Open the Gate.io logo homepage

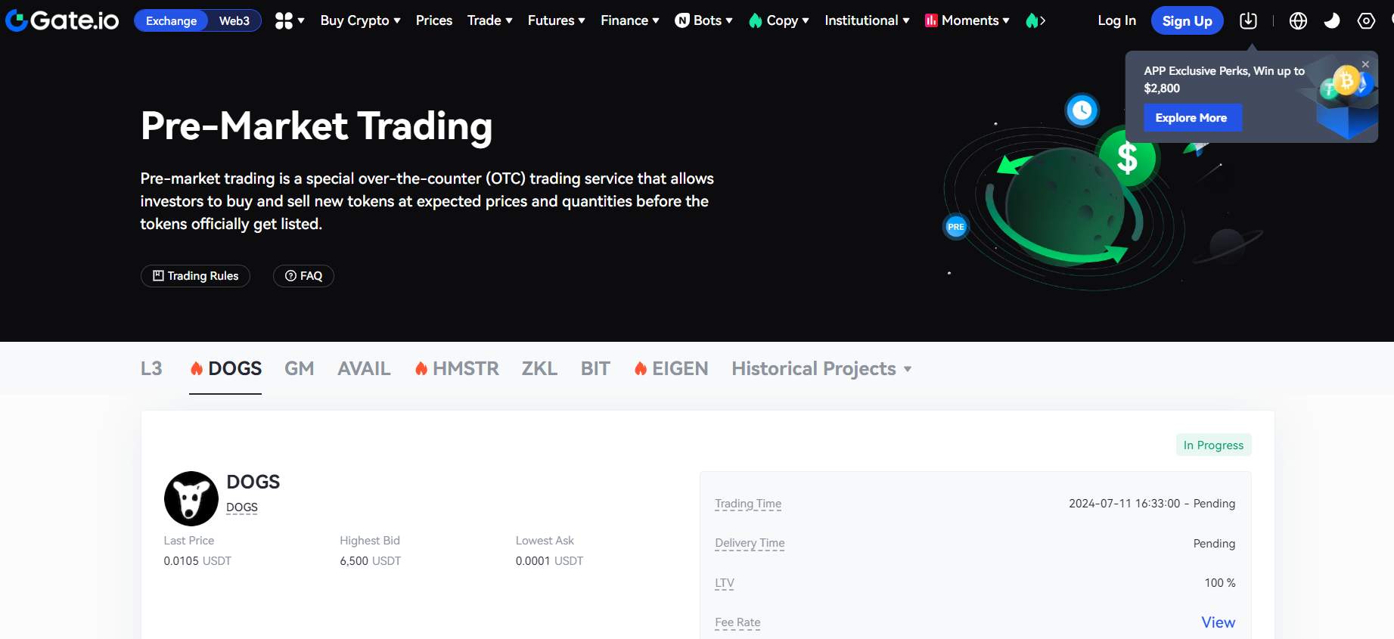pos(62,20)
